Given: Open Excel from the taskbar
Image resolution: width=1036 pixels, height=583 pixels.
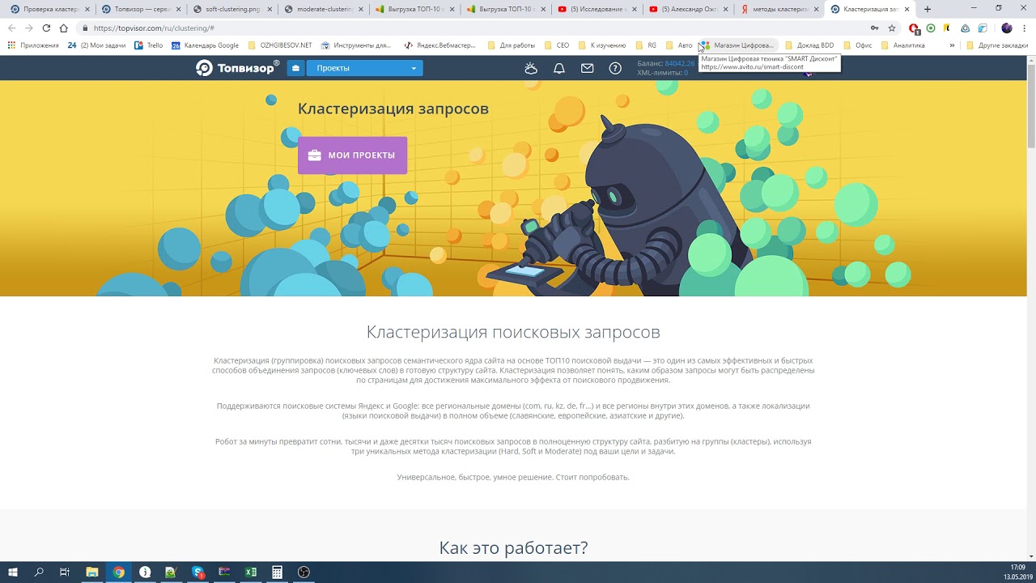Looking at the screenshot, I should (x=251, y=572).
